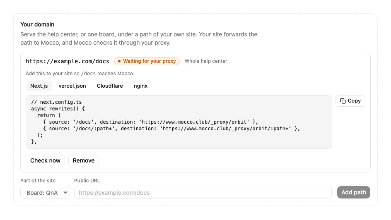Click the chevron arrow of the Board select
The width and height of the screenshot is (391, 220).
click(65, 192)
